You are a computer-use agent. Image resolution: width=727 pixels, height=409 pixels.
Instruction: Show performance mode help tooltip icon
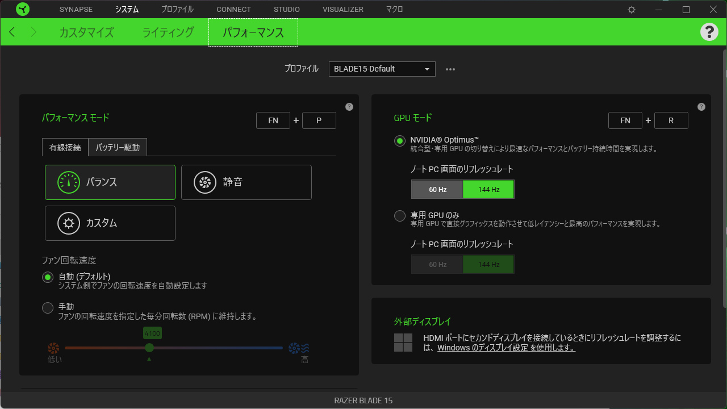coord(349,107)
